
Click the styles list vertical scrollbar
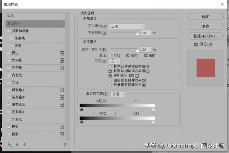pyautogui.click(x=67, y=77)
